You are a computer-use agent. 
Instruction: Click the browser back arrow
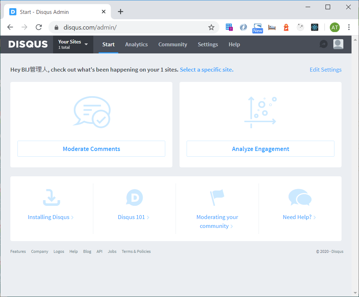click(10, 27)
